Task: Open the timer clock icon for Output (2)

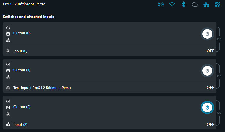Action: tap(8, 101)
